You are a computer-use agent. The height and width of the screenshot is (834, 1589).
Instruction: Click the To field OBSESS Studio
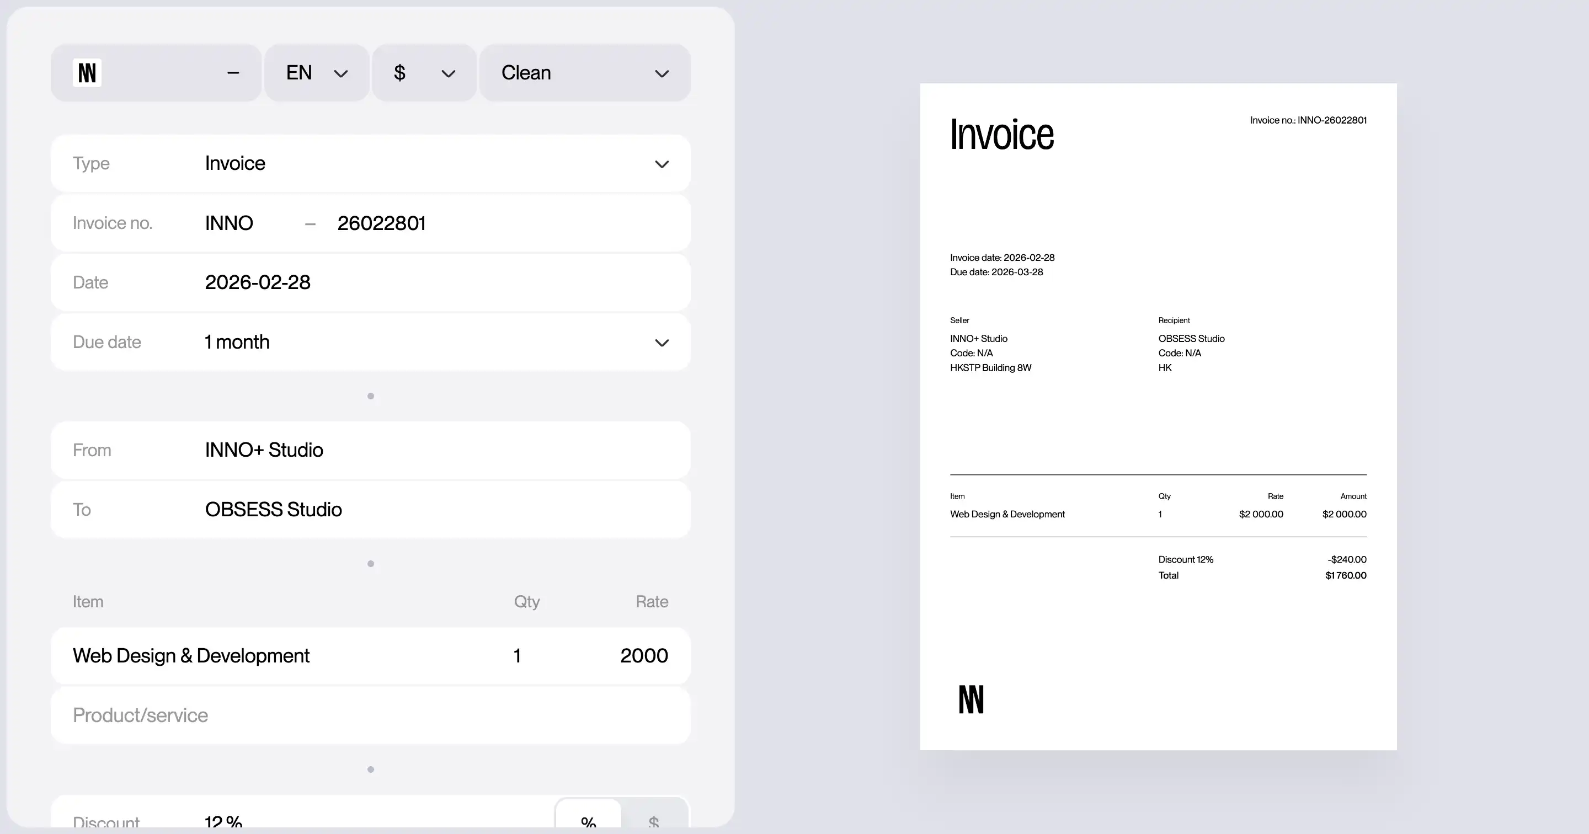371,510
